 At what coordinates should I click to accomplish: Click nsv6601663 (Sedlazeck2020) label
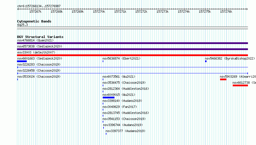[x=40, y=58]
